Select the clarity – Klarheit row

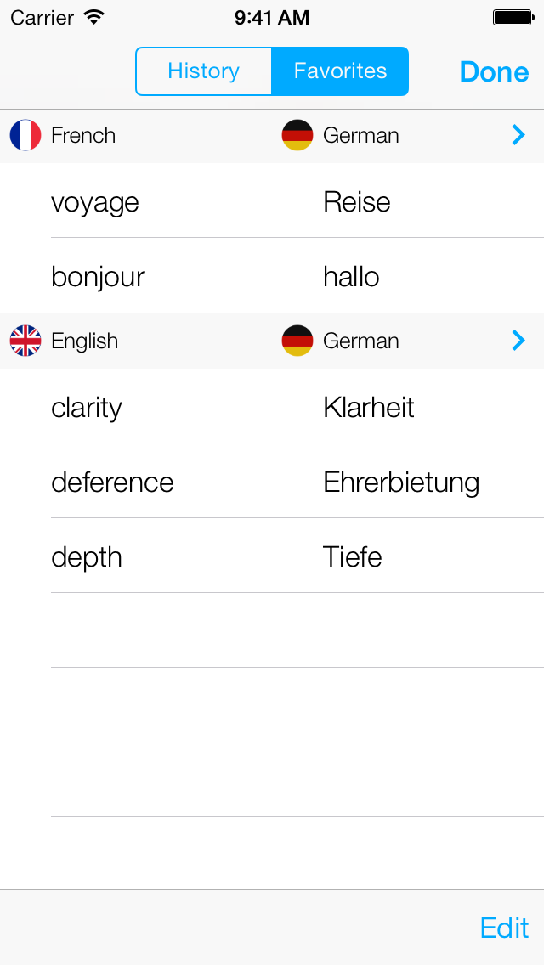pyautogui.click(x=272, y=406)
